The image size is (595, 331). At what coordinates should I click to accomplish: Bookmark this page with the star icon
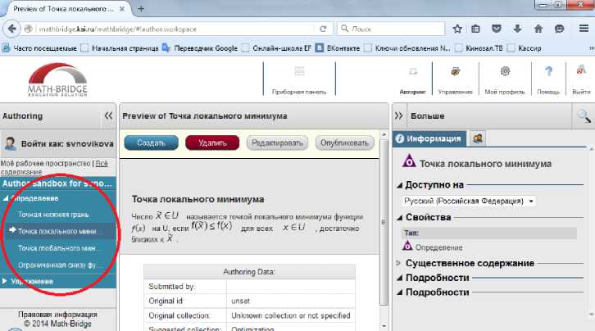point(457,29)
